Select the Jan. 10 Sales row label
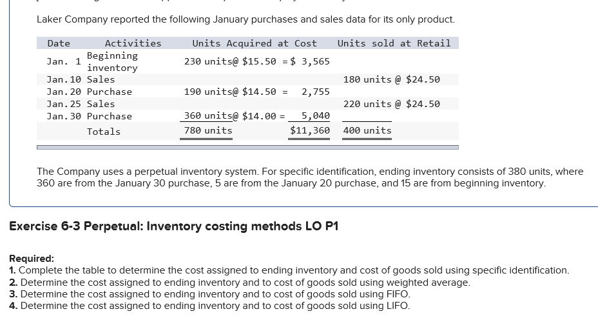 click(x=81, y=79)
